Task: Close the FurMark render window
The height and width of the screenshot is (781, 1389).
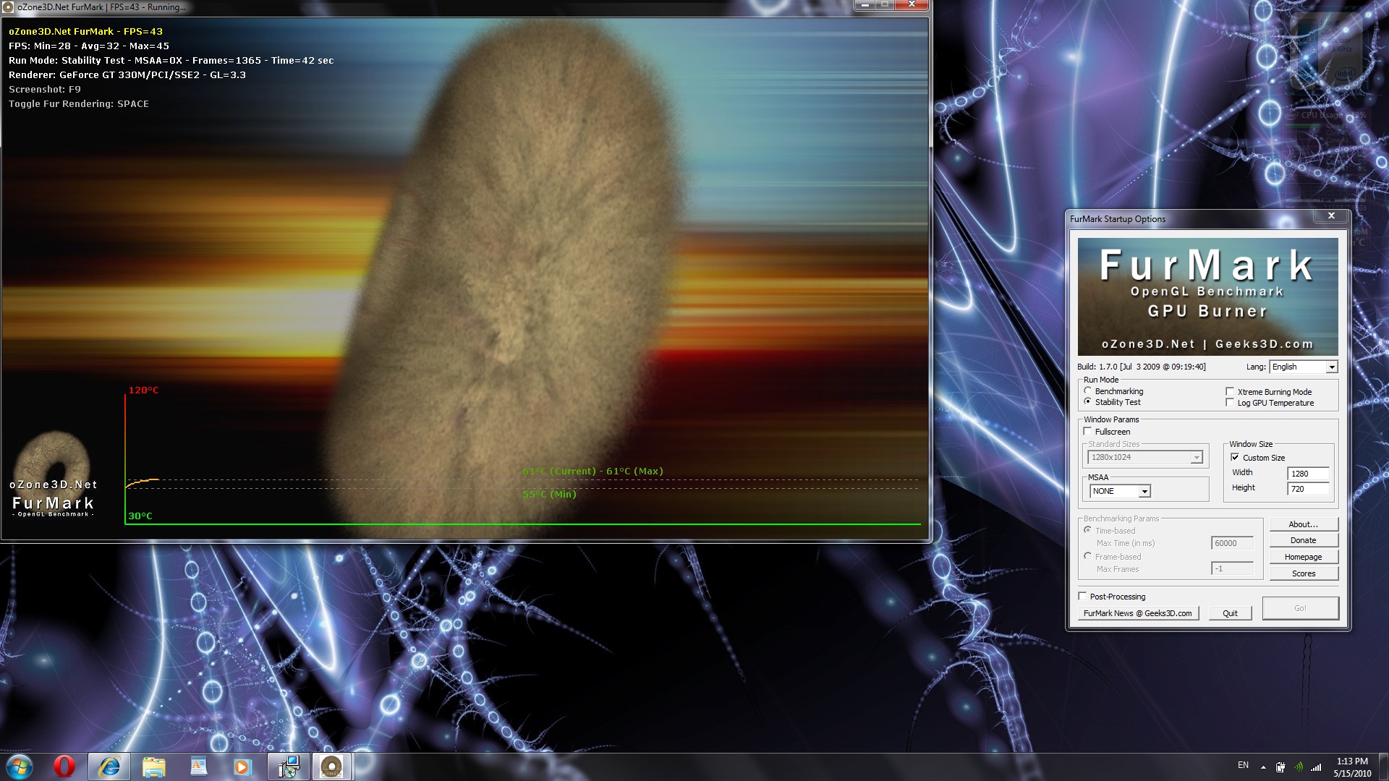Action: (x=912, y=5)
